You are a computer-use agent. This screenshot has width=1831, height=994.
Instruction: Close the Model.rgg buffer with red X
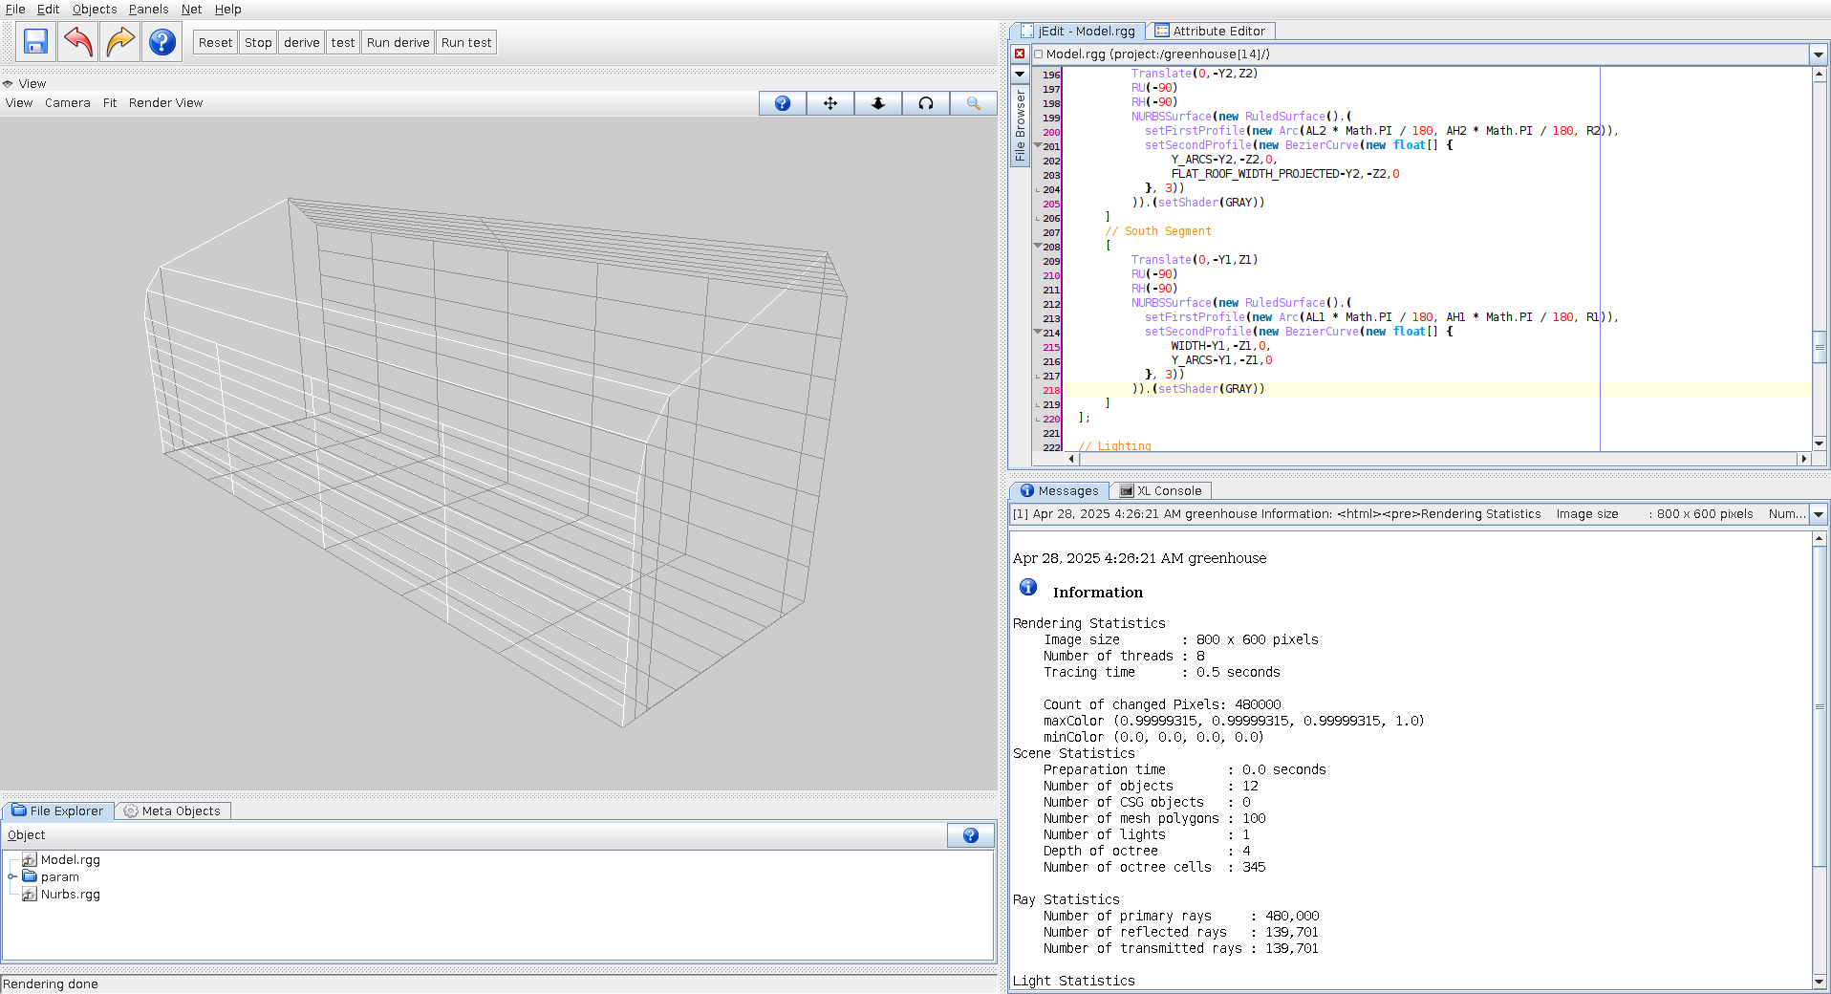1020,54
